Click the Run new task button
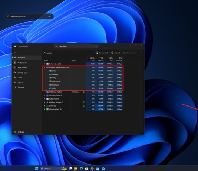 coord(102,53)
